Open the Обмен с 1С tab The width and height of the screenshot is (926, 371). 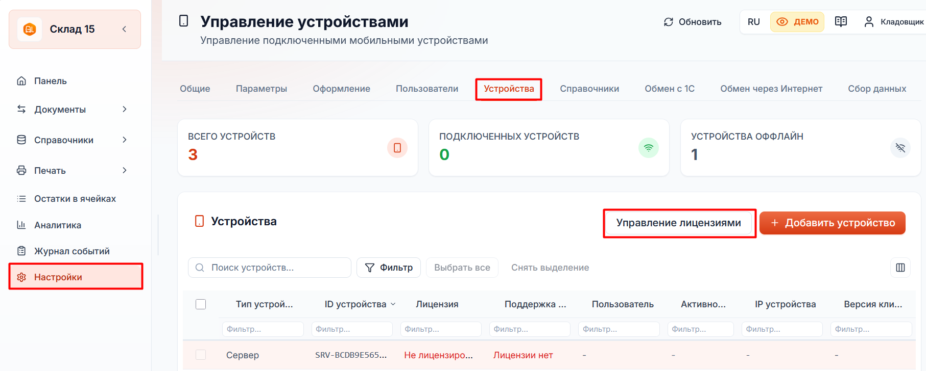(670, 89)
